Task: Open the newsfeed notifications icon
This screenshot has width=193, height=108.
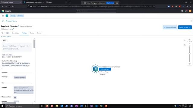Action: pos(186,11)
